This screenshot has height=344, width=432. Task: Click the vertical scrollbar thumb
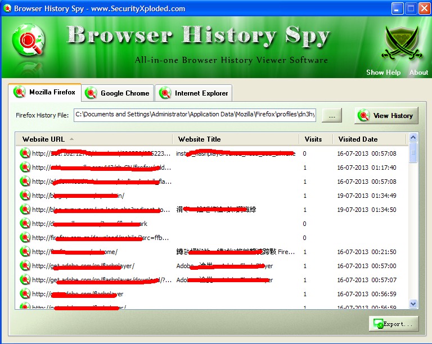tap(413, 152)
